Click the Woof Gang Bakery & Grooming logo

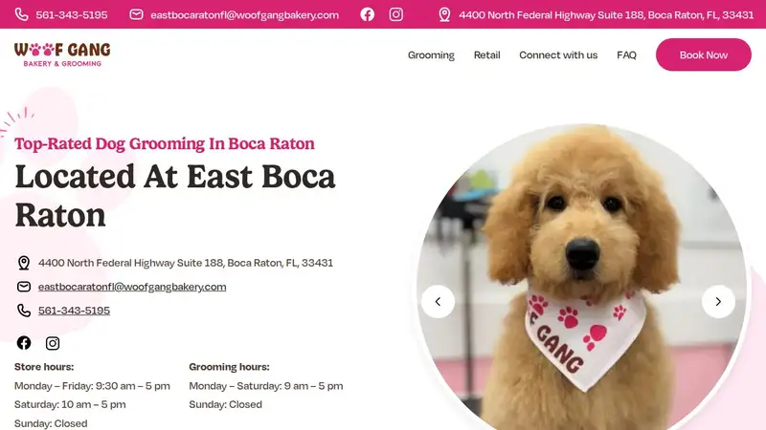(x=62, y=54)
